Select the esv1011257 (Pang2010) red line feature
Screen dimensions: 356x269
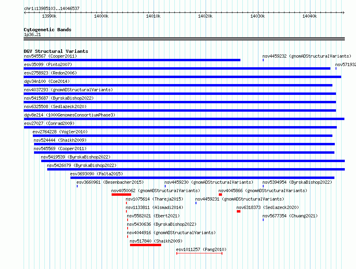pos(199,253)
